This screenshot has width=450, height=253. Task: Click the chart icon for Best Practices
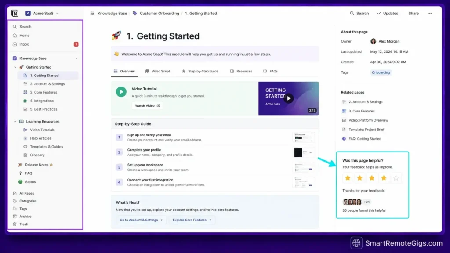(25, 109)
